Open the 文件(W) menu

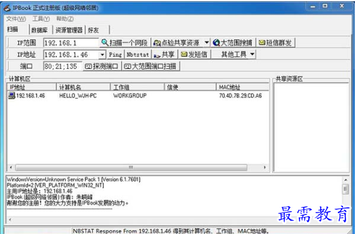pyautogui.click(x=16, y=18)
